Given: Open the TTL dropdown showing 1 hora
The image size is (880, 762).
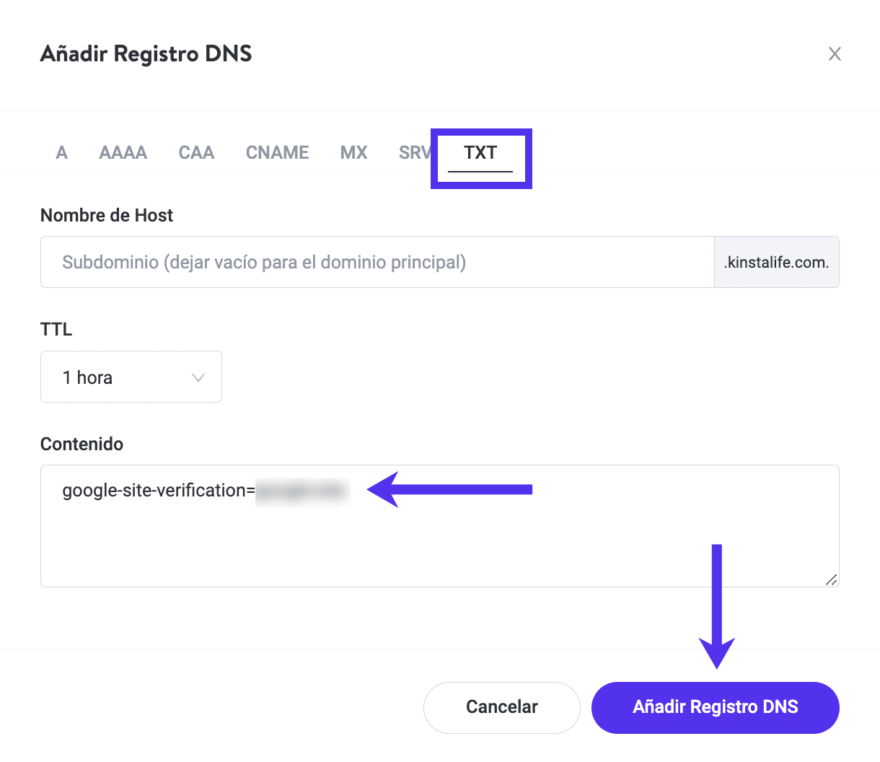Looking at the screenshot, I should 131,377.
